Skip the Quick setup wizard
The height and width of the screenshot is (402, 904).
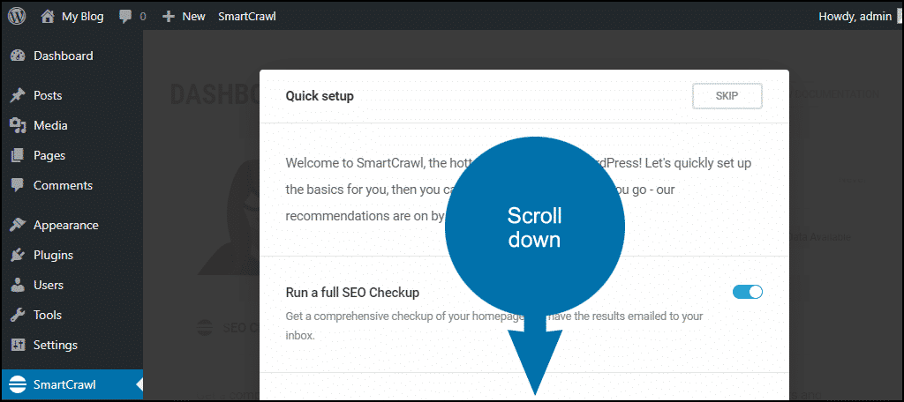[727, 96]
